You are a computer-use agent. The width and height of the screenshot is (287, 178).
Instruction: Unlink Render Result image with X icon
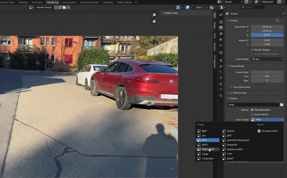(68, 7)
